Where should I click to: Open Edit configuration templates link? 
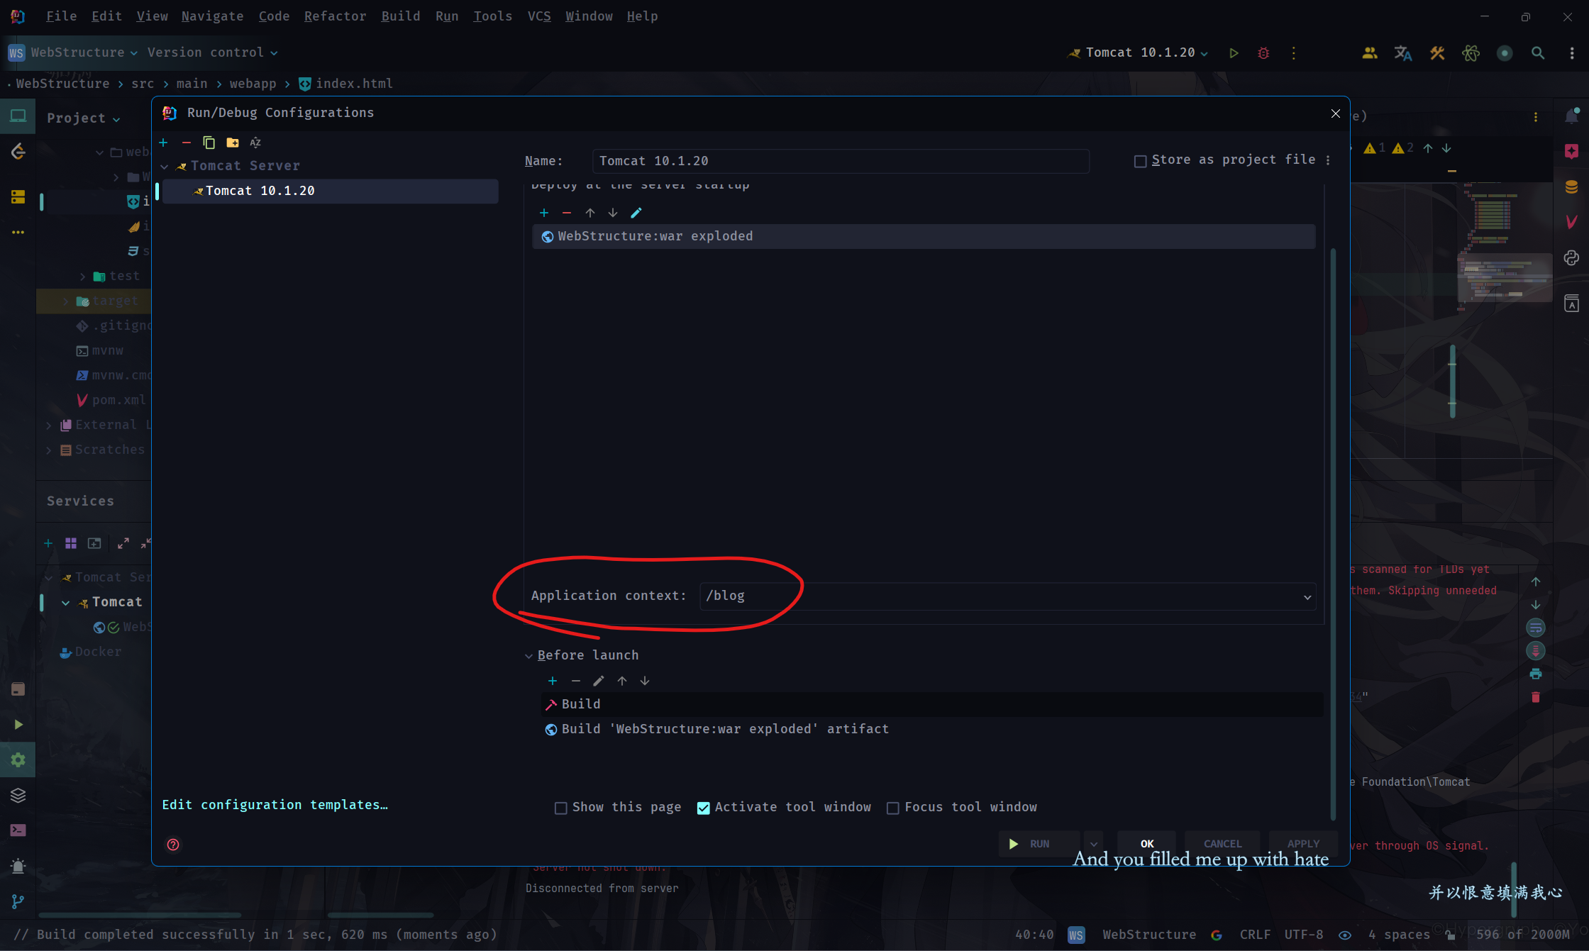click(x=275, y=805)
